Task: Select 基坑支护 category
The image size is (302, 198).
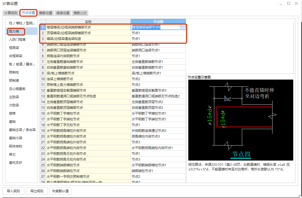Action: click(x=22, y=162)
